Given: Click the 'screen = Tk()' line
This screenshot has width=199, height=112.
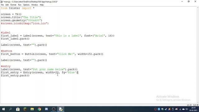Looking at the screenshot, I should coord(11,14).
